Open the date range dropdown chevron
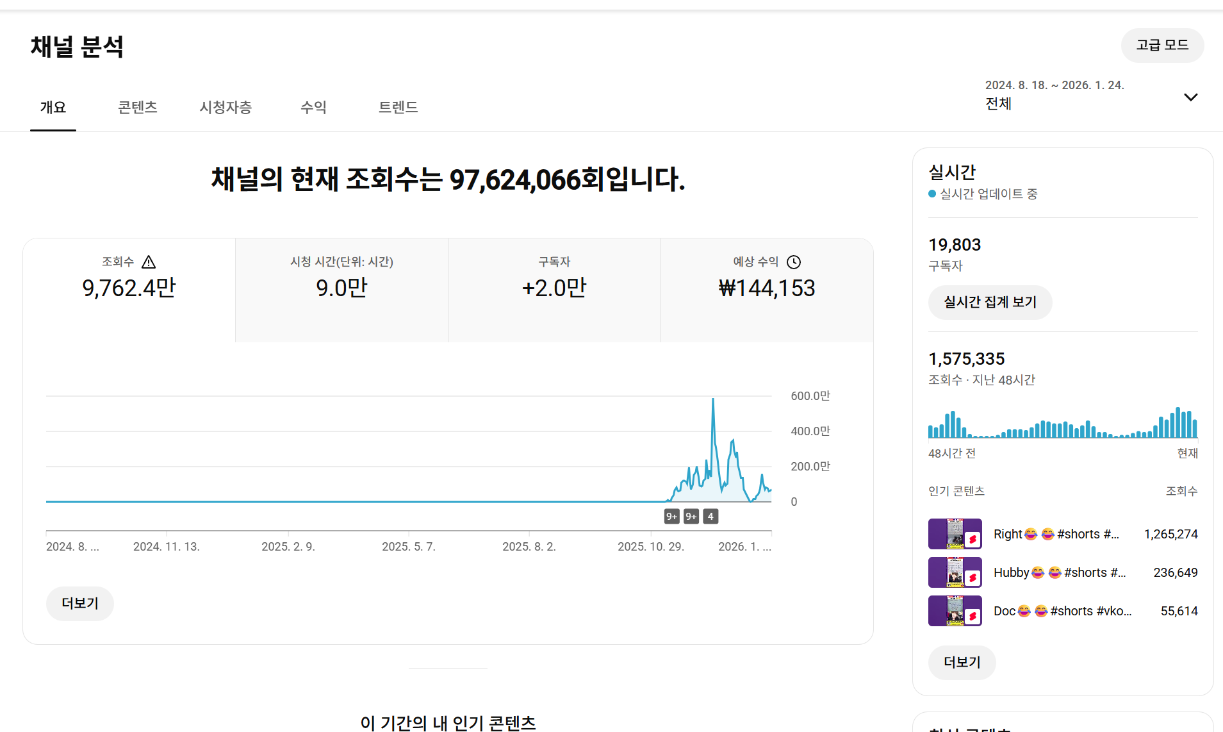The image size is (1223, 732). 1190,97
